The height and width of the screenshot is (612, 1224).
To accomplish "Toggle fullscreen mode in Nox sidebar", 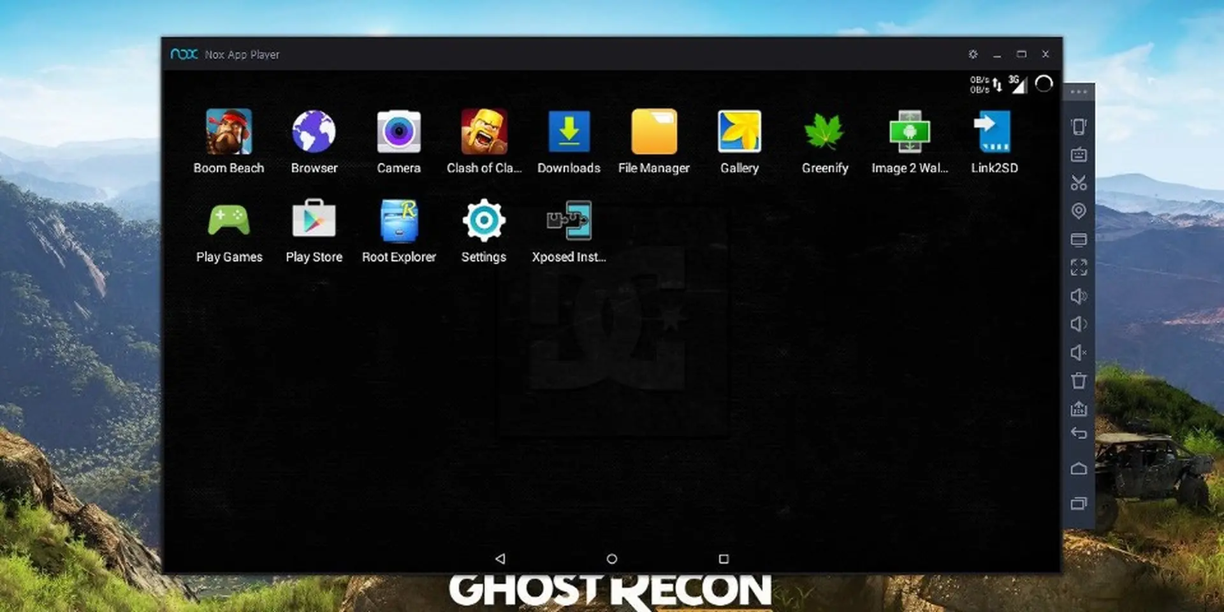I will 1079,267.
